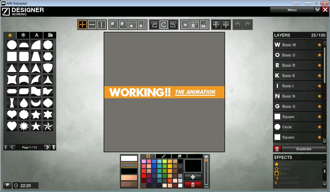This screenshot has width=330, height=192.
Task: Click the horizontal scale tool icon
Action: coord(133,25)
